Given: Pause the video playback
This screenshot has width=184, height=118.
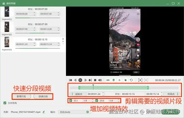Looking at the screenshot, I should pyautogui.click(x=80, y=80).
